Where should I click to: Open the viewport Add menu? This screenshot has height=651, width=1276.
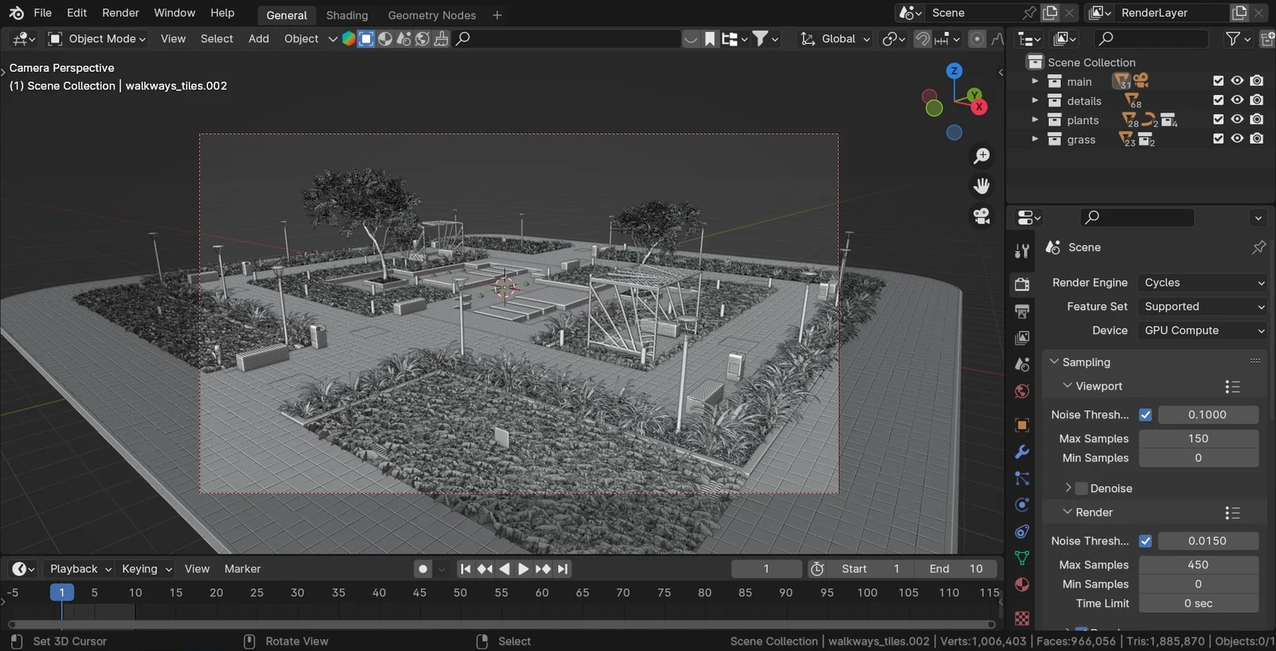coord(258,38)
